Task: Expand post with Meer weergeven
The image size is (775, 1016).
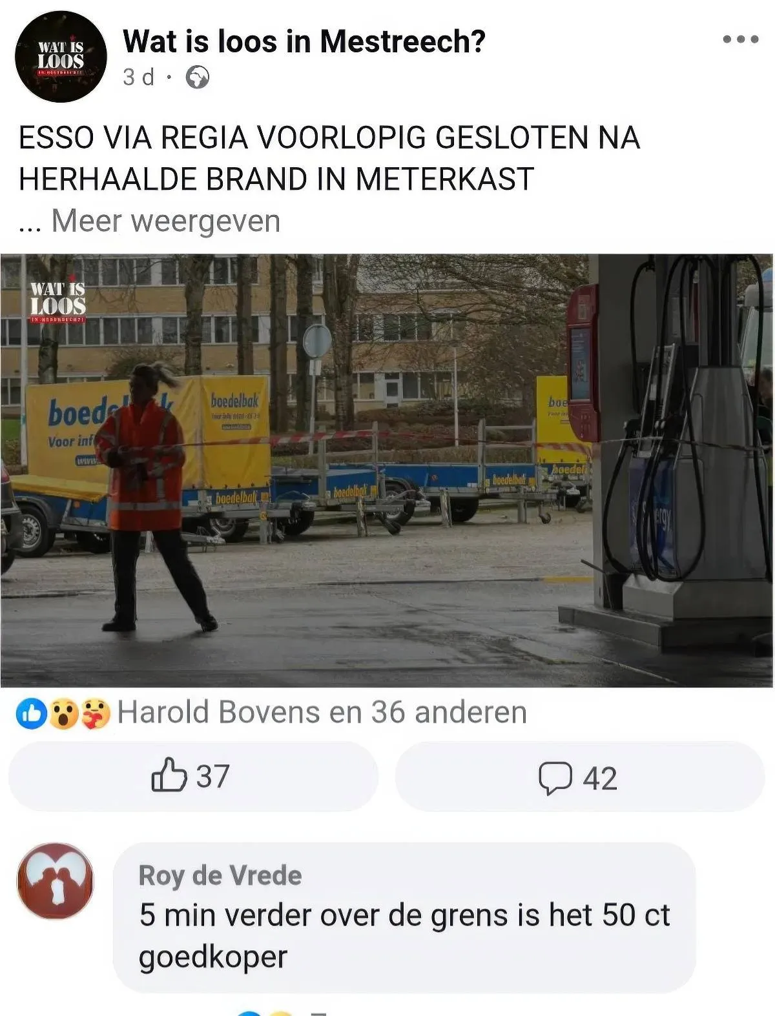Action: click(166, 221)
